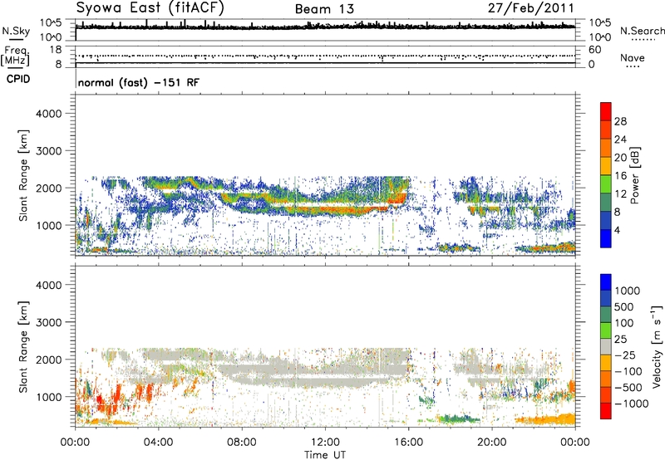Click the '-1000' velocity colorbar tick value
Image resolution: width=665 pixels, height=460 pixels.
tap(632, 404)
